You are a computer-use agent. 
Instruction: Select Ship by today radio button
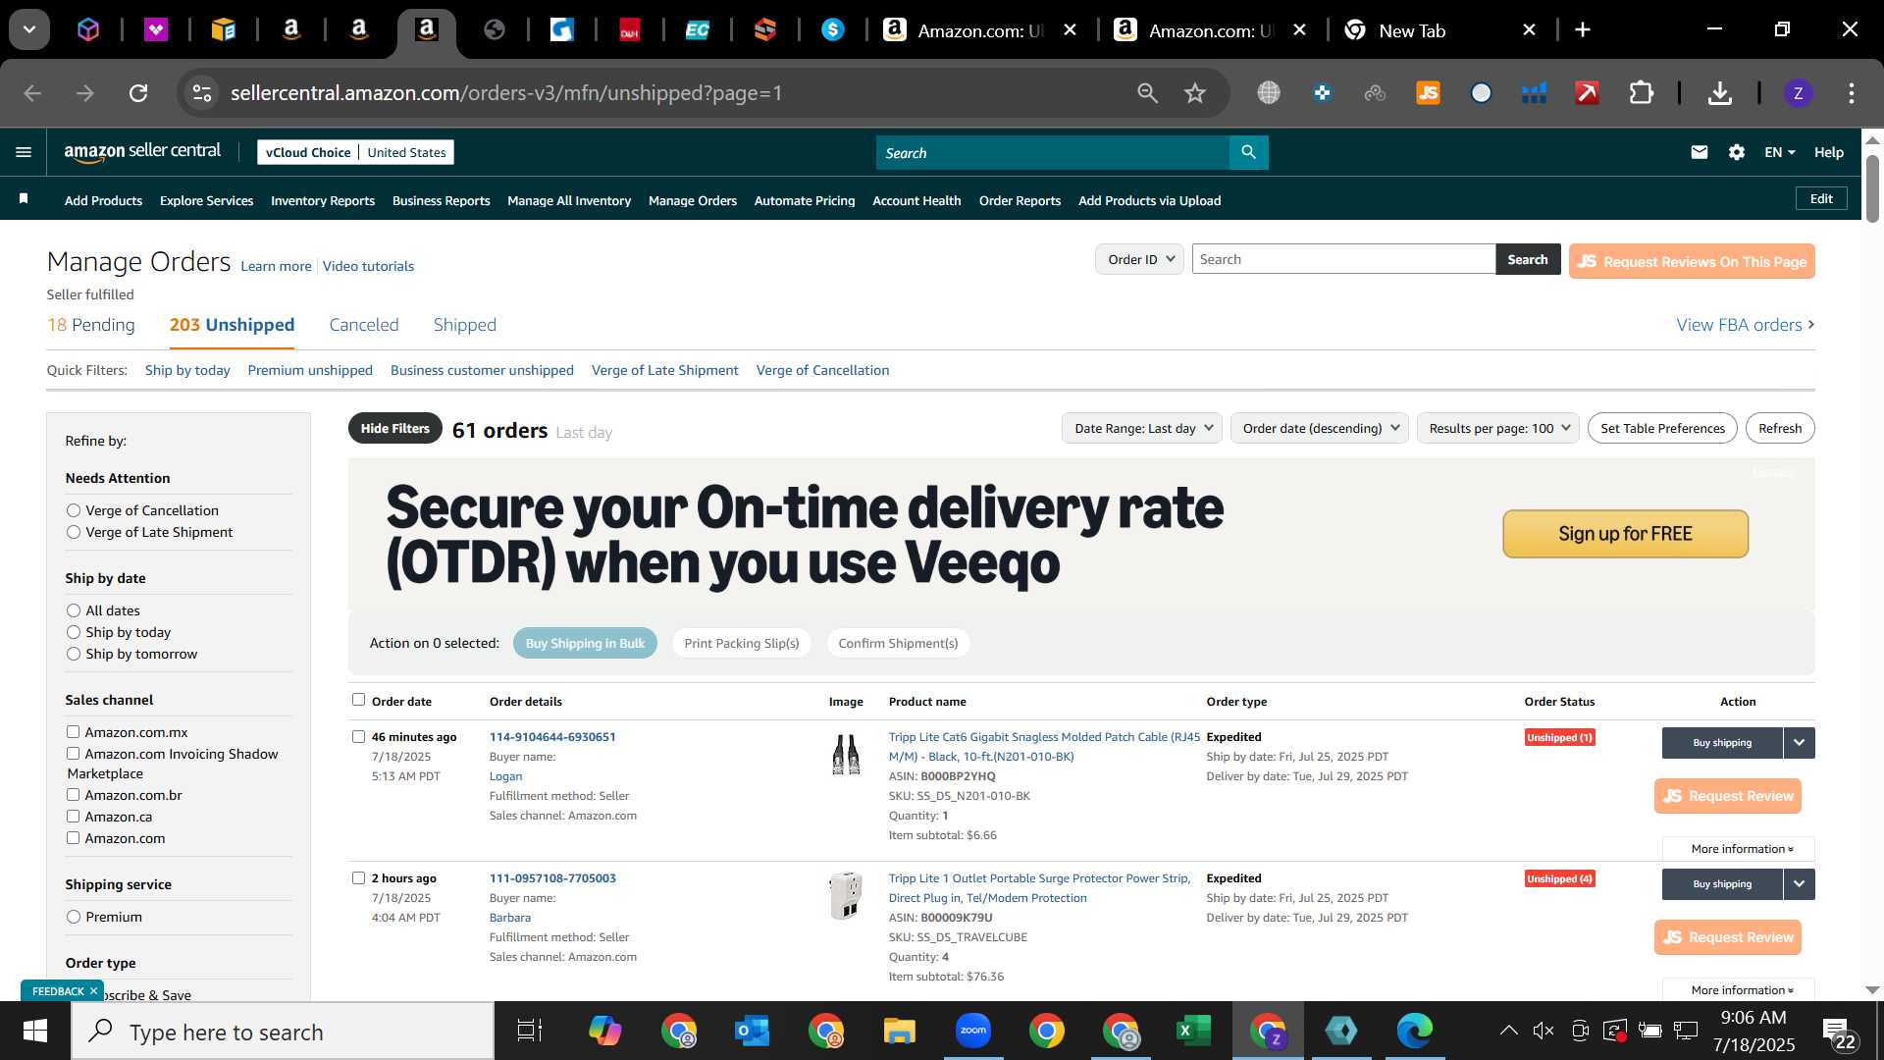(74, 632)
